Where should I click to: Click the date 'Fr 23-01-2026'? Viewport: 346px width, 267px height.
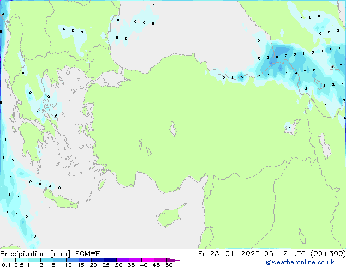pos(229,254)
